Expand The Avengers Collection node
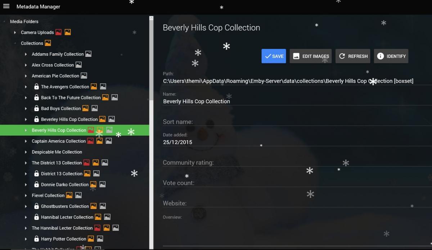 pos(26,87)
